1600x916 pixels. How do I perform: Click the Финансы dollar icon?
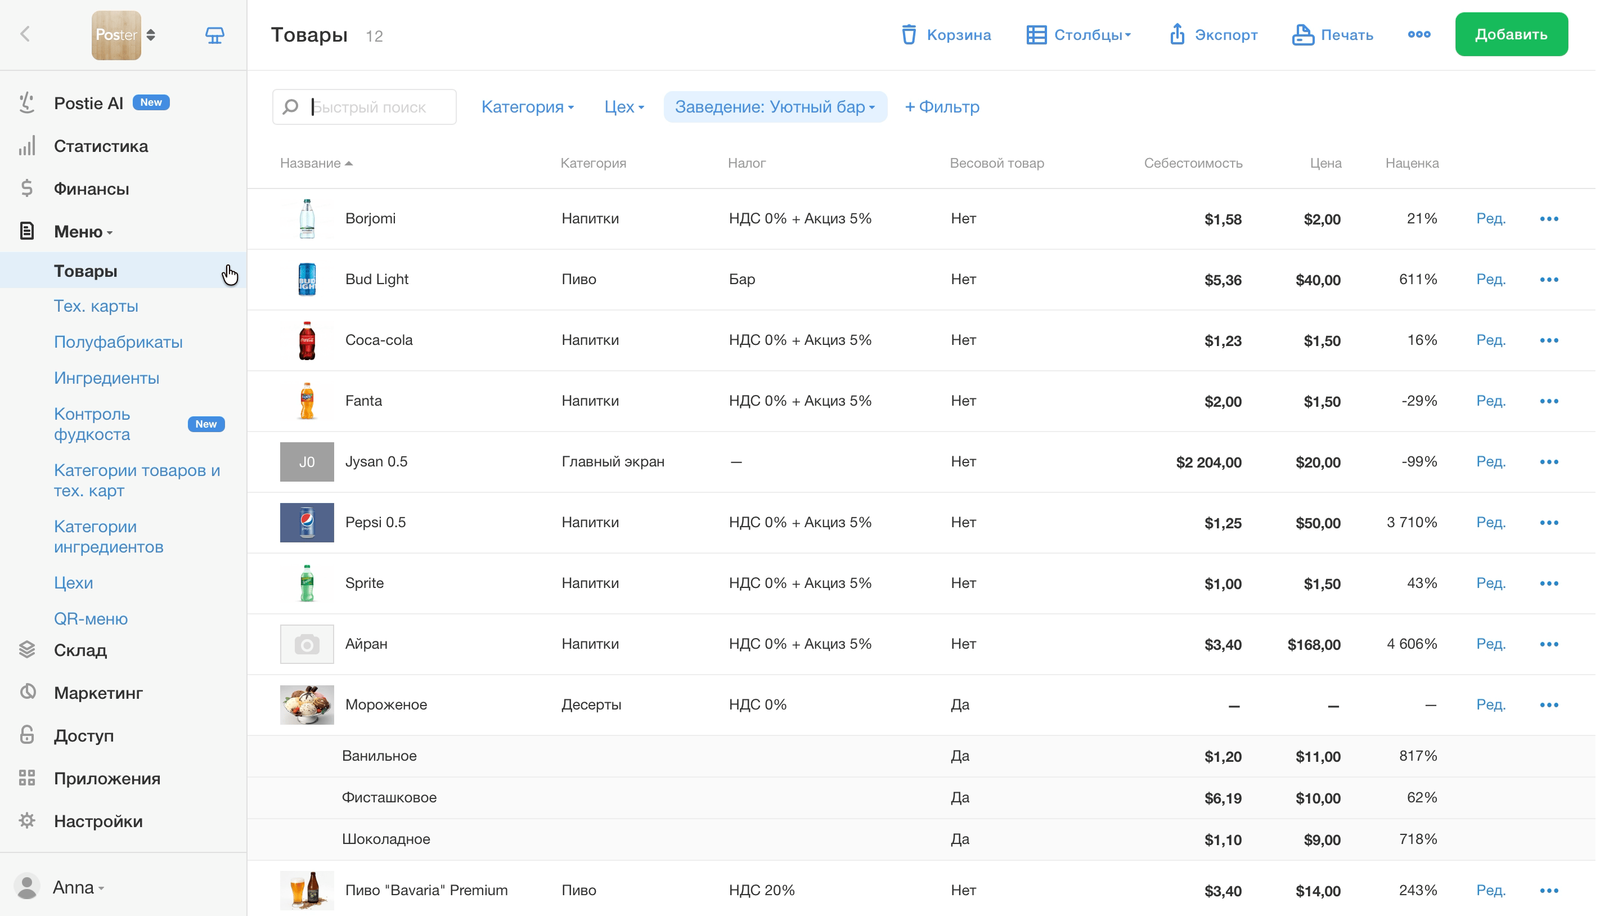tap(27, 188)
